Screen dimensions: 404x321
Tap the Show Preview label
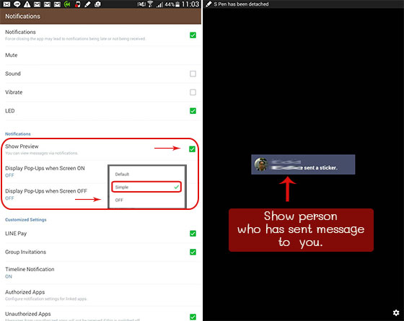point(22,146)
